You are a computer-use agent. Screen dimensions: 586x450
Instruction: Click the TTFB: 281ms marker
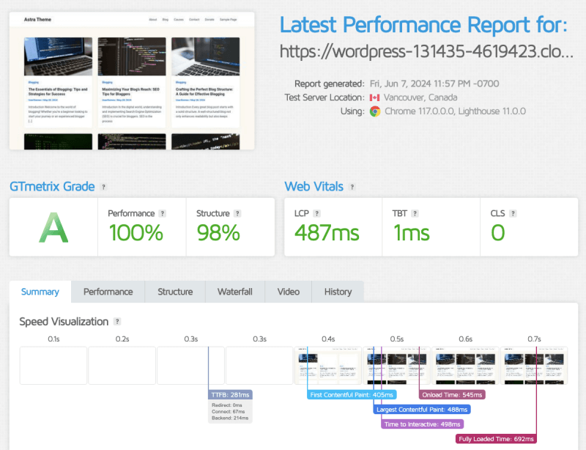point(230,394)
